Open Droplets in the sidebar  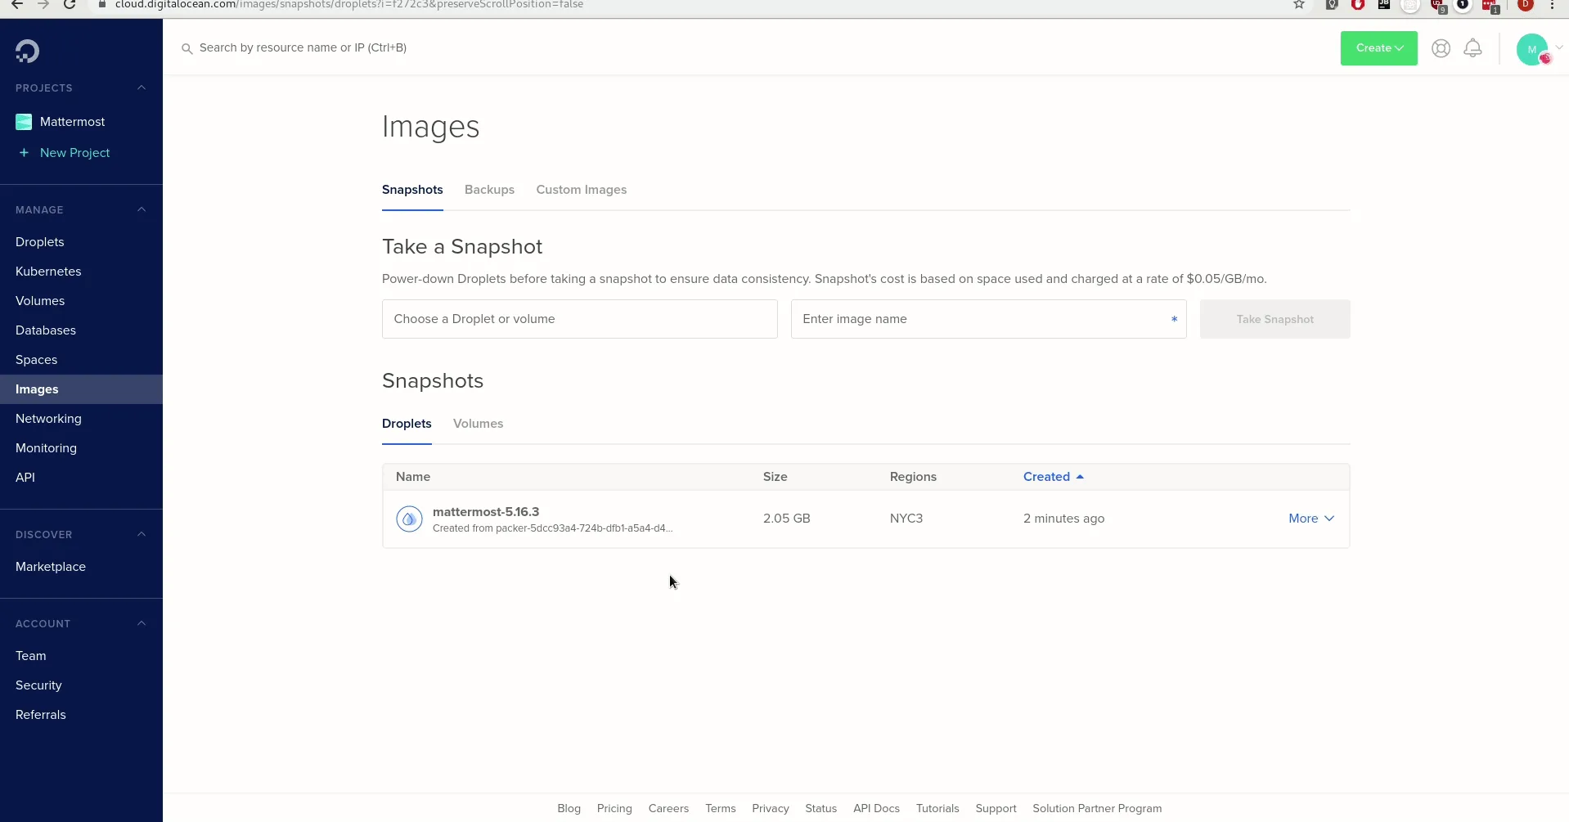40,242
